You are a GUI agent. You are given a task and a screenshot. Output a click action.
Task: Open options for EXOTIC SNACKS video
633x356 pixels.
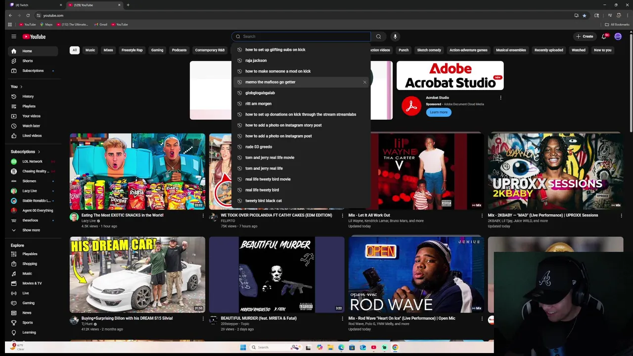pyautogui.click(x=203, y=216)
